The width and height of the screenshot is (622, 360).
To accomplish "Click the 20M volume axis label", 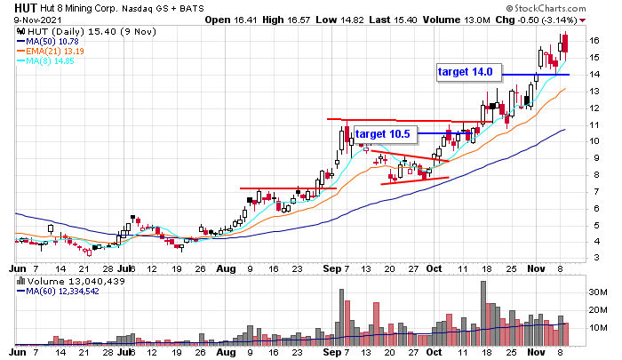I will [x=598, y=310].
